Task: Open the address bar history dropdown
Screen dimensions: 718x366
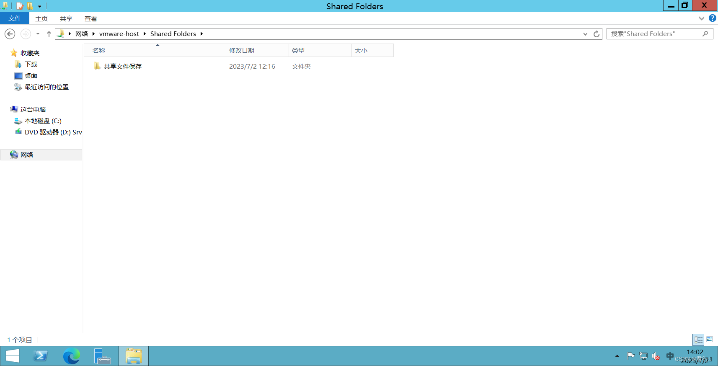Action: (585, 34)
